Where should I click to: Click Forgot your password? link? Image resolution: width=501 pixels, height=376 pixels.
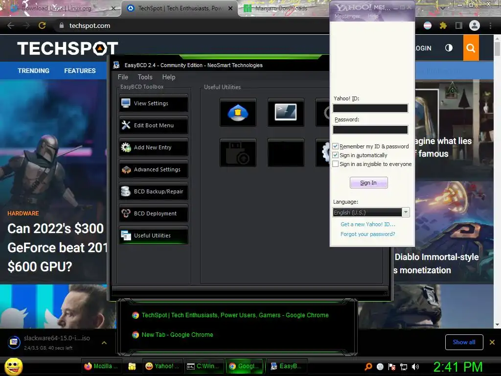tap(368, 234)
